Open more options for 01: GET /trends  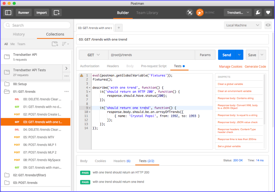pos(66,92)
